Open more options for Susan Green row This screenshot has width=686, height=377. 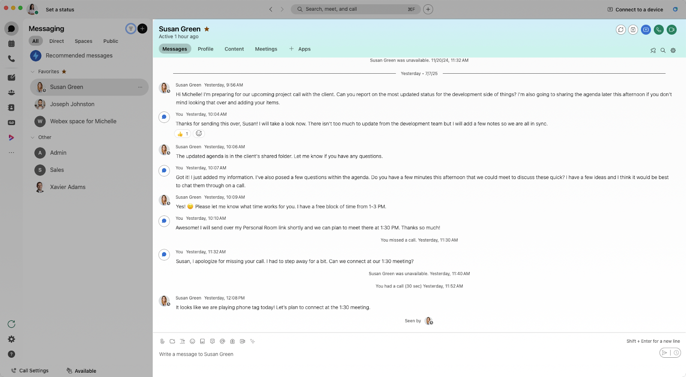[x=140, y=87]
